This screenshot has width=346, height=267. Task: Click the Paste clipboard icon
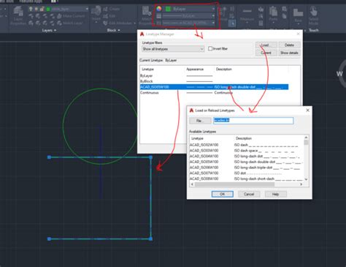(273, 12)
